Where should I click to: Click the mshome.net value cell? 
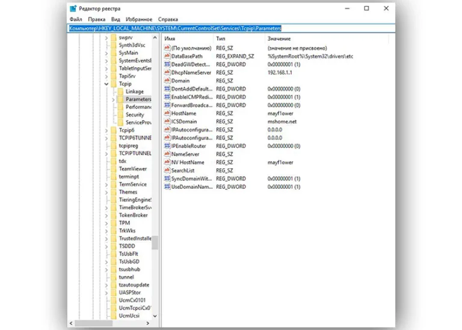(x=282, y=121)
